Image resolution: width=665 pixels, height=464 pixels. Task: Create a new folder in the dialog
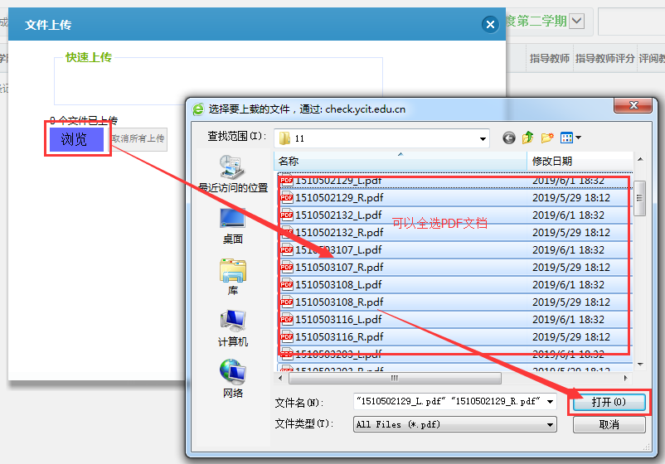[x=547, y=138]
